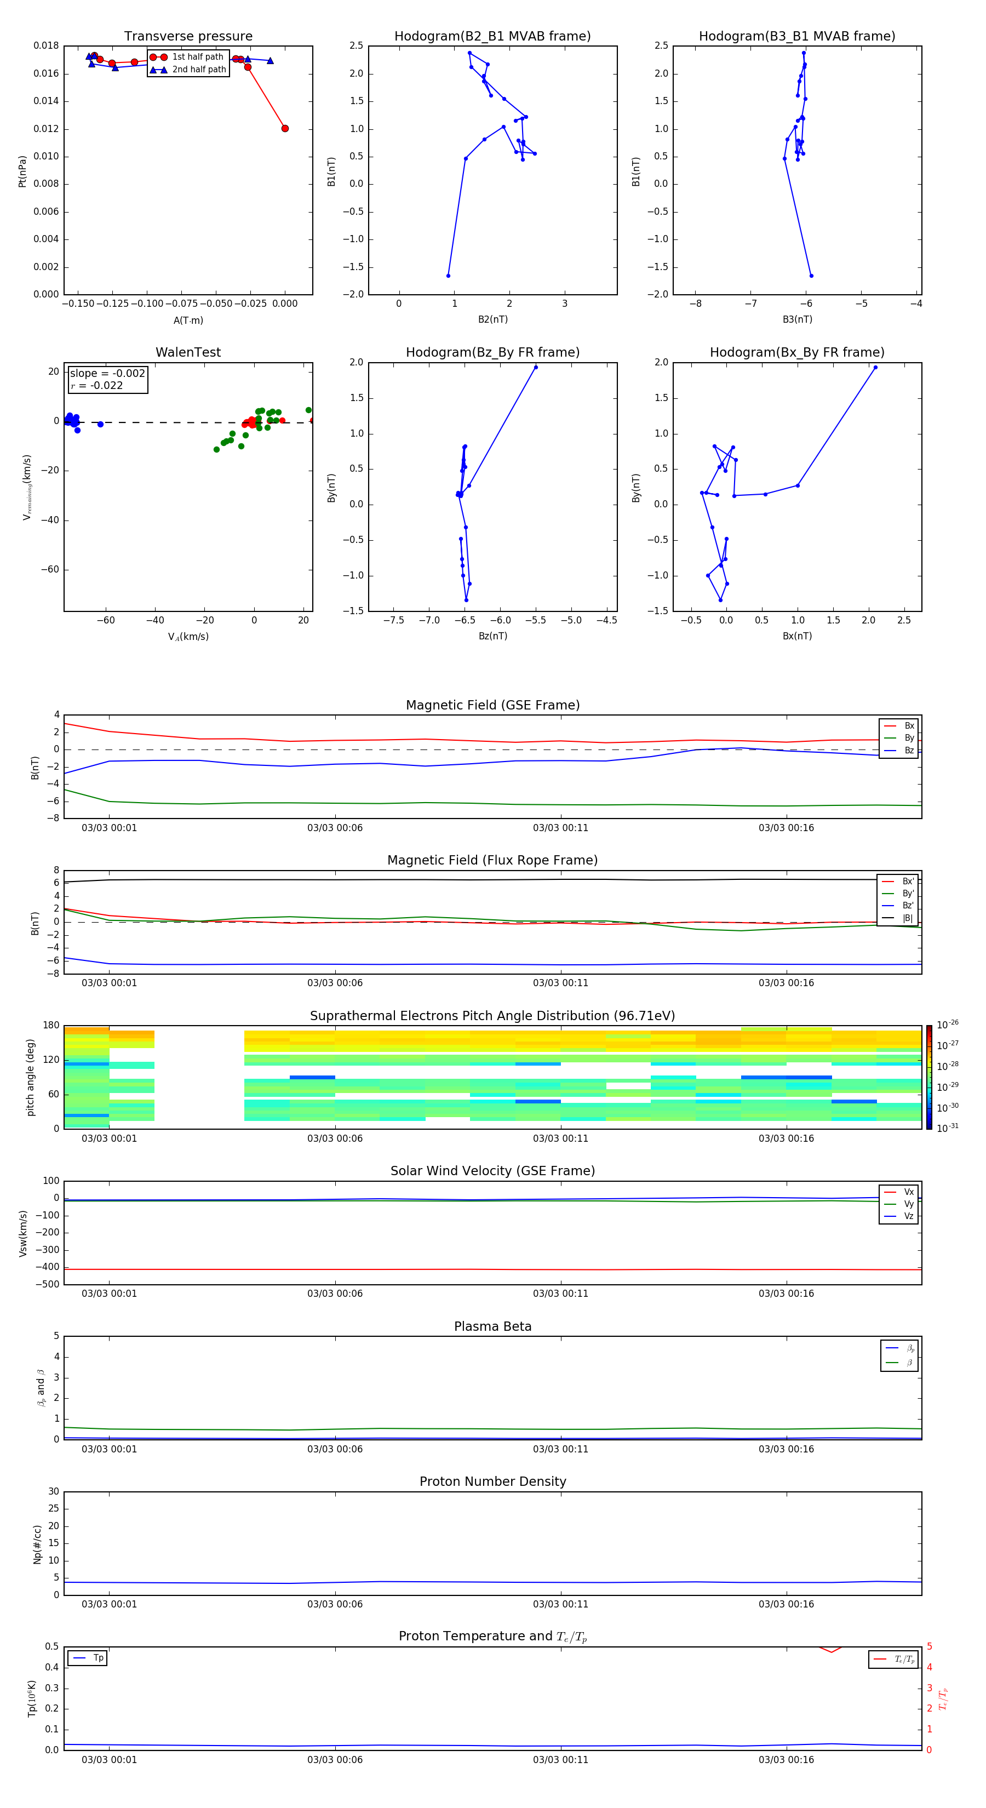Image resolution: width=986 pixels, height=1808 pixels.
Task: Click the "2nd half path" legend entry
Action: click(x=187, y=70)
